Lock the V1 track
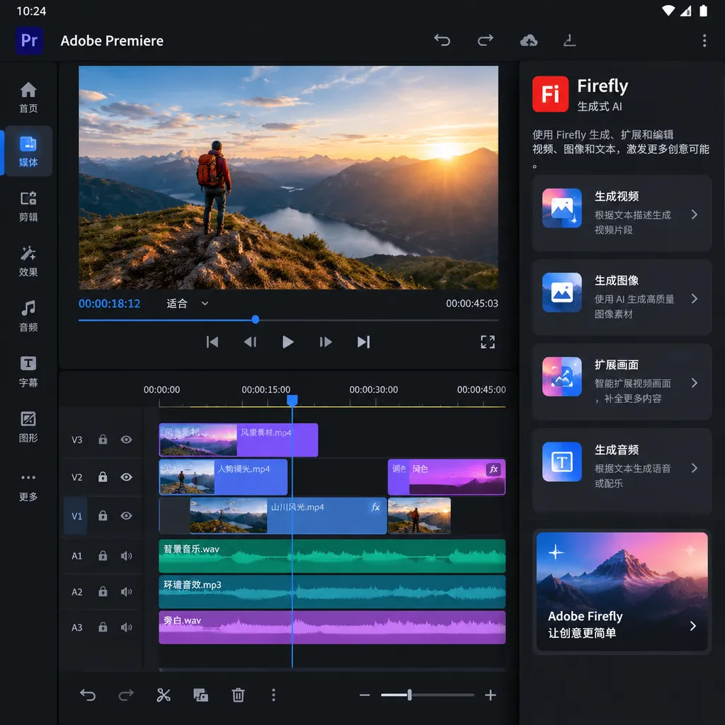725x725 pixels. click(x=103, y=515)
